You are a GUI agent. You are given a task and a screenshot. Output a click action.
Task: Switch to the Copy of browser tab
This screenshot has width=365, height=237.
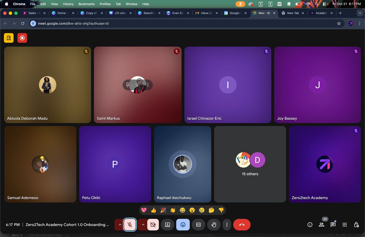pyautogui.click(x=92, y=13)
